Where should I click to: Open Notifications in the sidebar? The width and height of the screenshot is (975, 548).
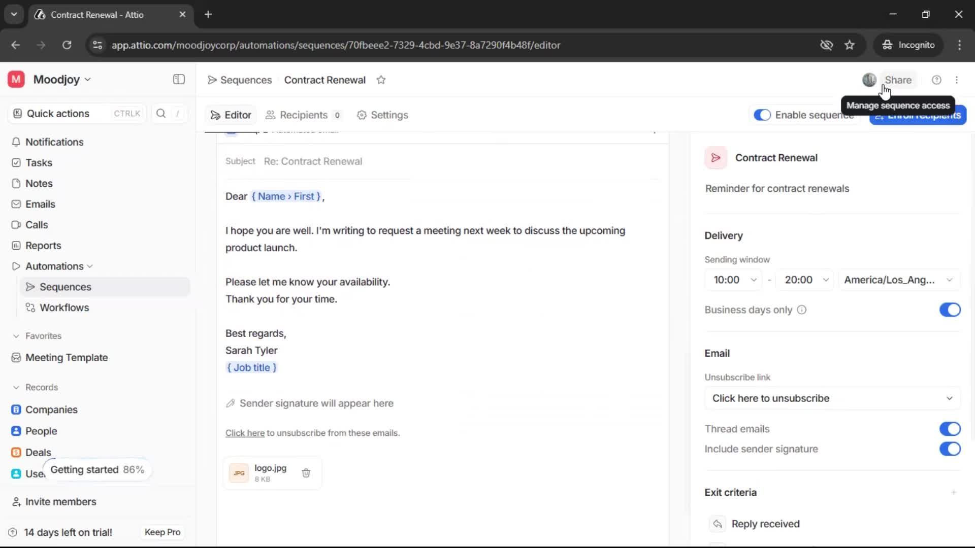[54, 142]
